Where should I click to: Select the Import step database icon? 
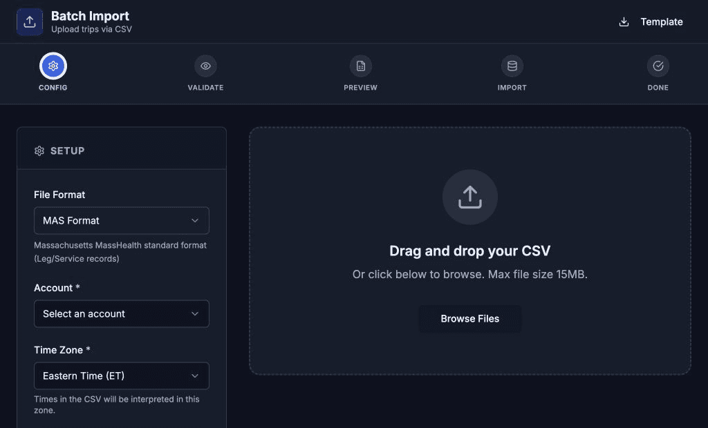click(512, 66)
